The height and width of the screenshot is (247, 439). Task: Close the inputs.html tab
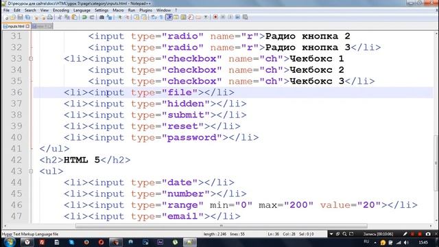pyautogui.click(x=27, y=26)
